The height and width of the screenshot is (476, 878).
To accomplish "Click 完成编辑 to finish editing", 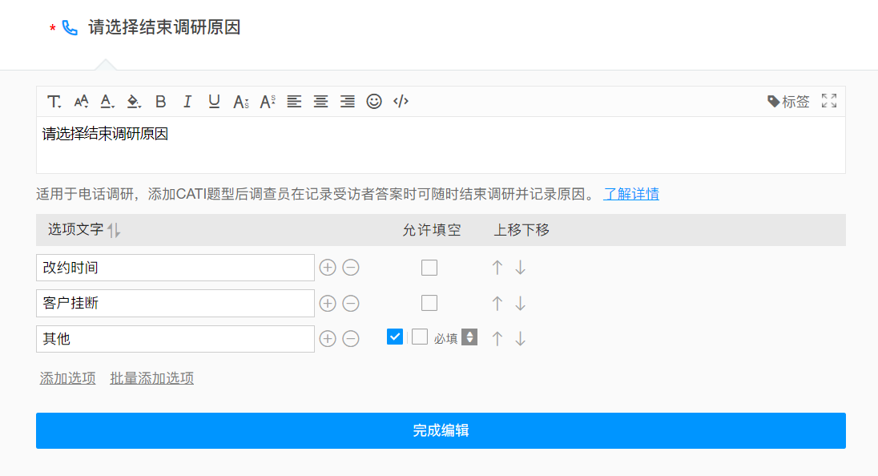I will click(x=439, y=430).
